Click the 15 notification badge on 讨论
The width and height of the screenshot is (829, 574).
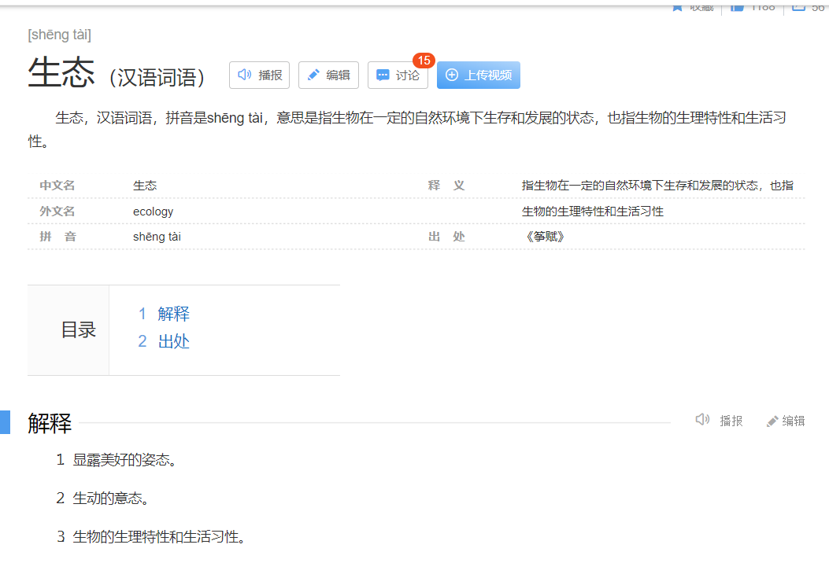[424, 61]
